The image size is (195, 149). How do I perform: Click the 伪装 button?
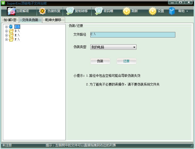(100, 61)
